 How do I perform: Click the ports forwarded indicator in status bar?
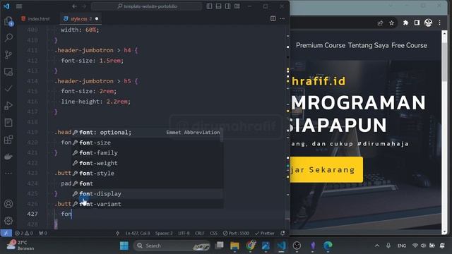click(42, 233)
